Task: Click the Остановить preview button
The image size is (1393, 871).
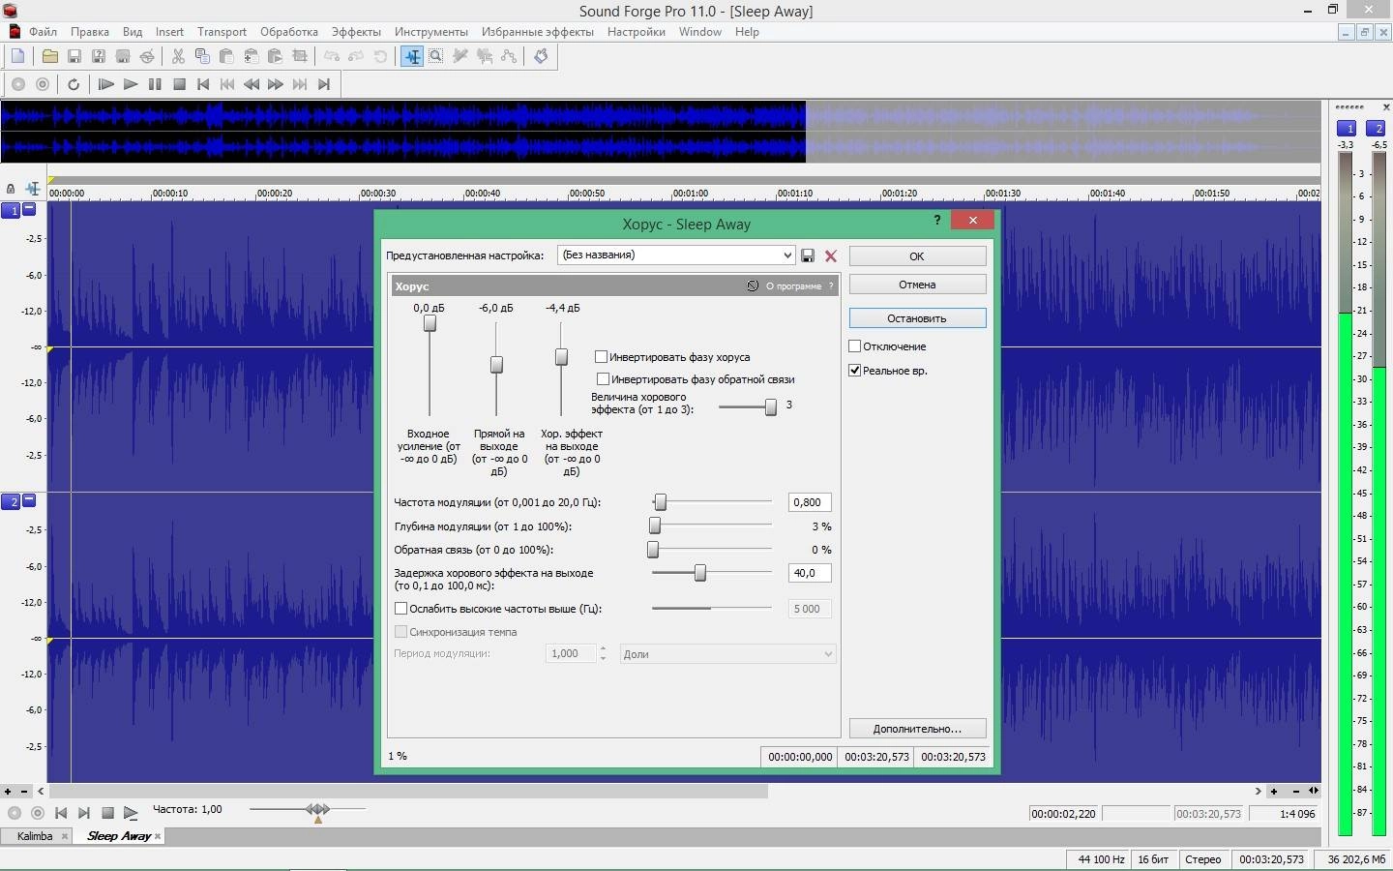Action: pos(917,317)
